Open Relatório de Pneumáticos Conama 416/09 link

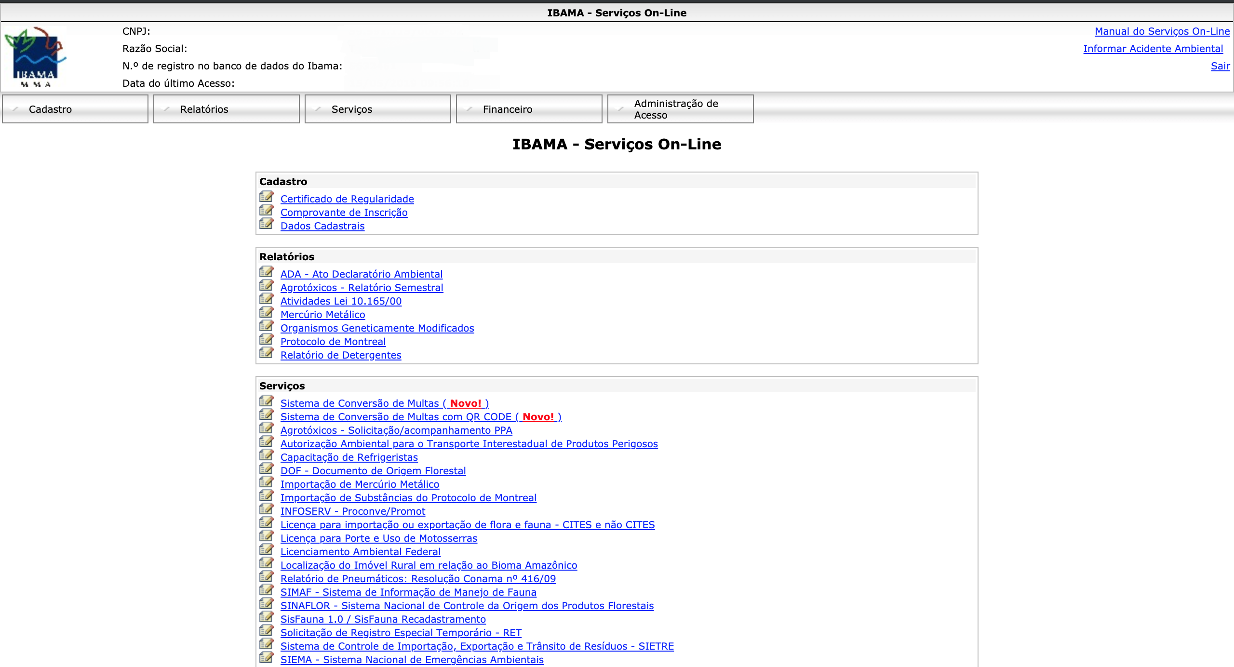(418, 579)
